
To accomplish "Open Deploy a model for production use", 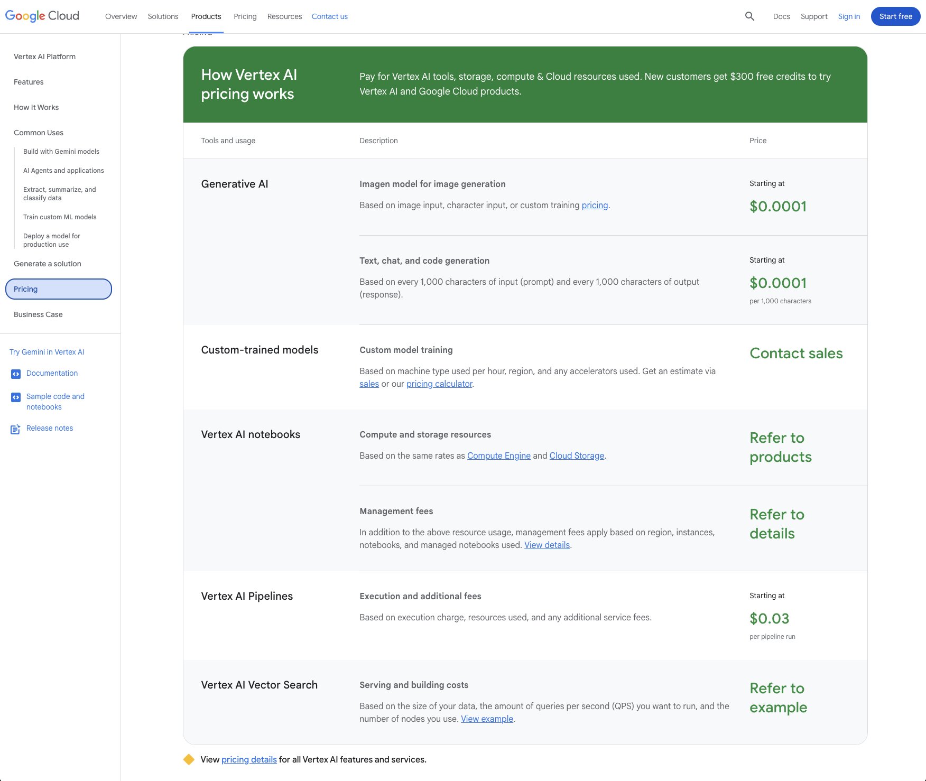I will click(52, 240).
